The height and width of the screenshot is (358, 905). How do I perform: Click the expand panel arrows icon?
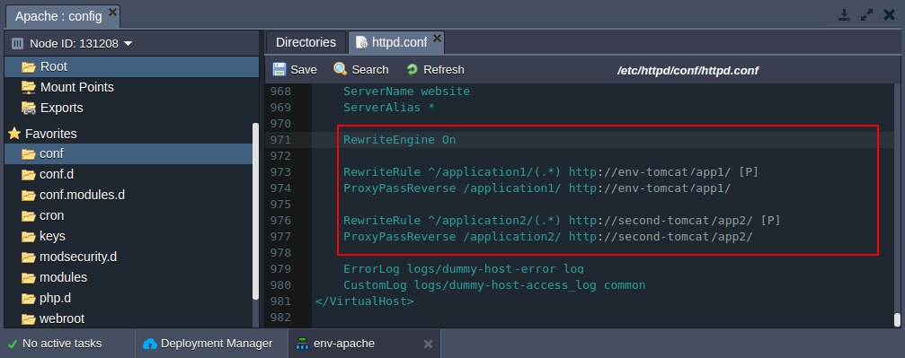point(867,15)
